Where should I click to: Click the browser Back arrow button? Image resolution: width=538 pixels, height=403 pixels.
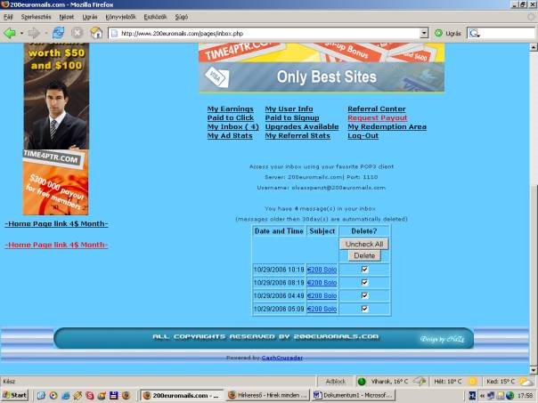click(x=10, y=33)
